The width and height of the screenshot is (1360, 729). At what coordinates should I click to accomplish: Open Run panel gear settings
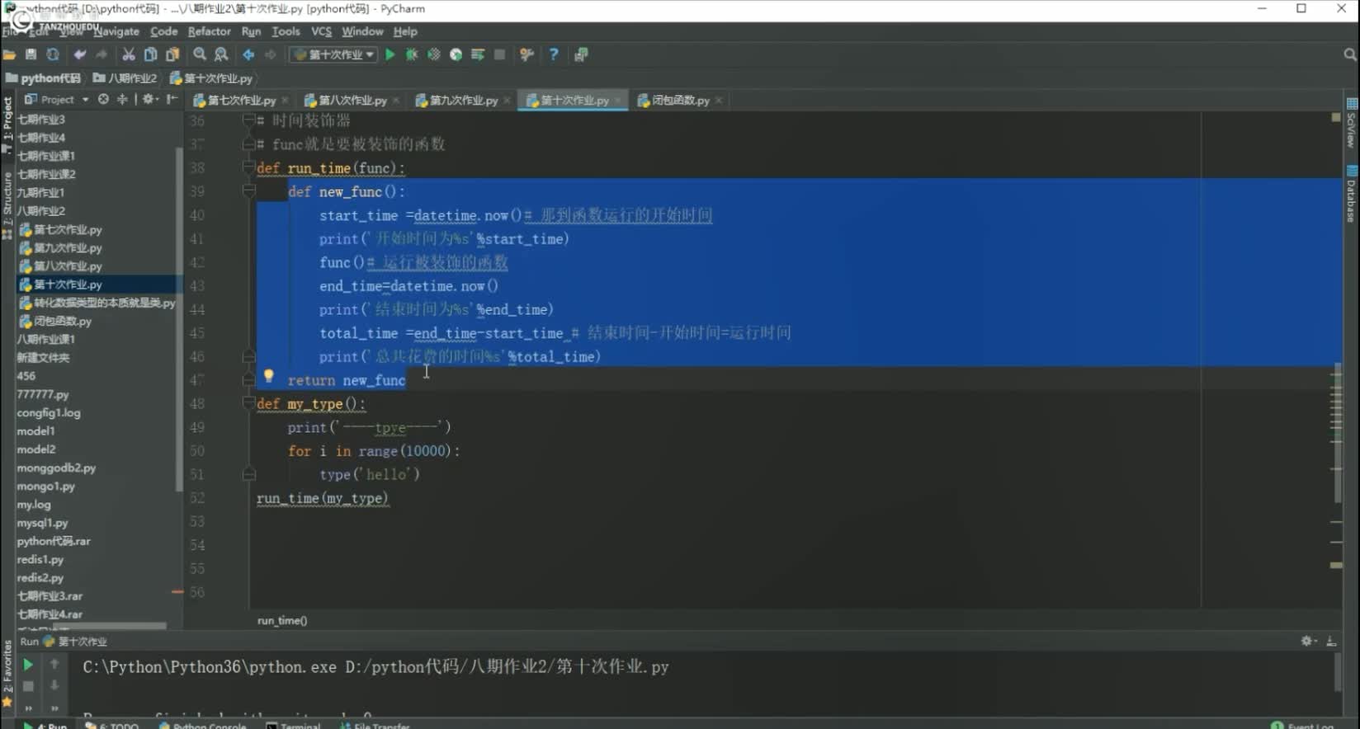point(1308,641)
